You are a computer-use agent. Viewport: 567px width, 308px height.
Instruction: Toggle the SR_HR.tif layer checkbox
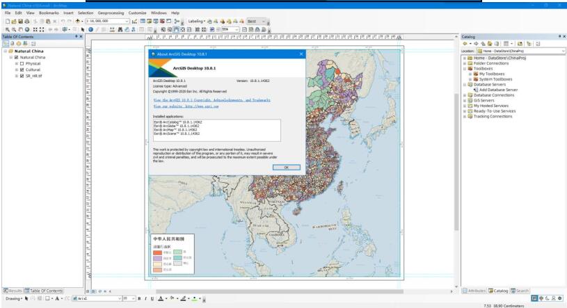22,76
